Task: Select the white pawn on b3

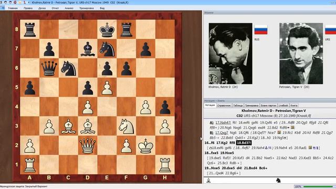Action: coord(49,127)
